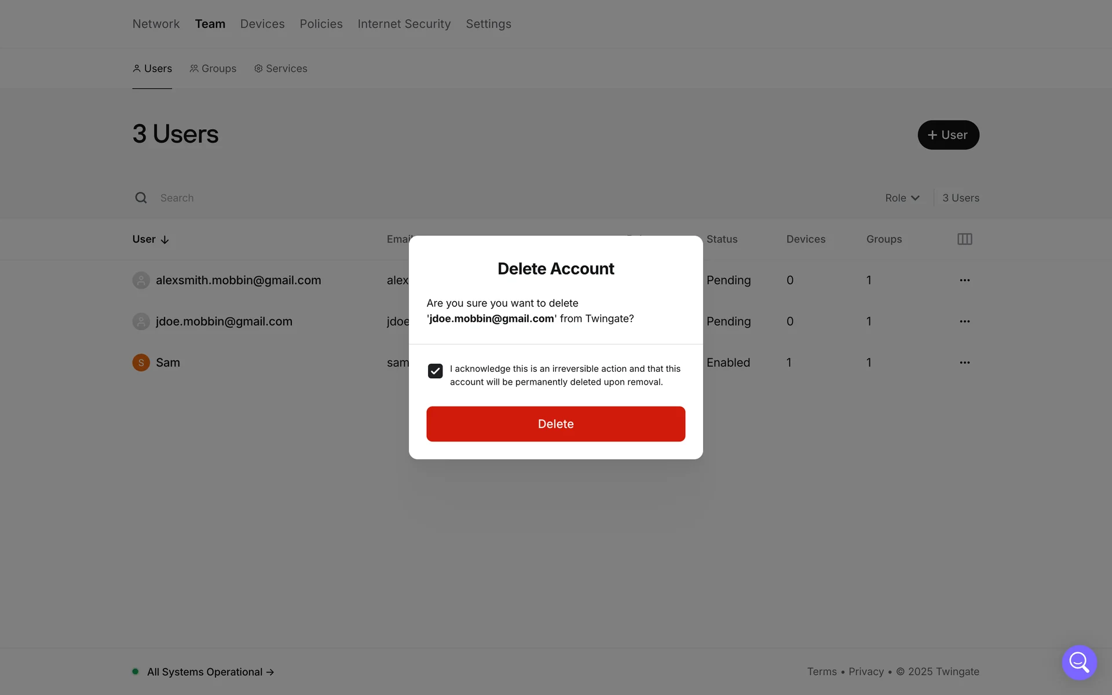Open the more options menu for alexsmith.mobbin@gmail.com
1112x695 pixels.
pos(964,280)
